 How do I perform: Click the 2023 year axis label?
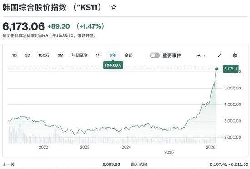coord(85,147)
